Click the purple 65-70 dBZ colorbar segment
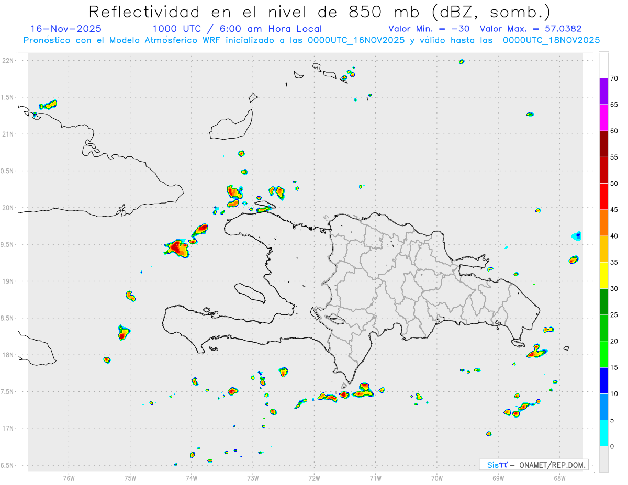The image size is (628, 485). 603,92
